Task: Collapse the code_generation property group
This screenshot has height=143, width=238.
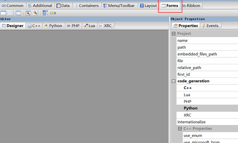Action: coord(174,81)
